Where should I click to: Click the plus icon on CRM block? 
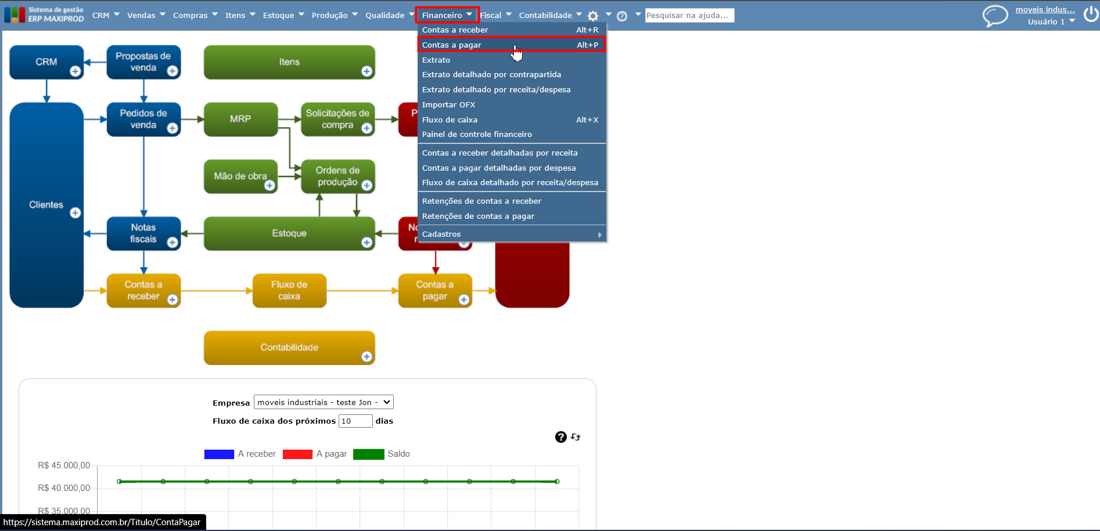76,71
